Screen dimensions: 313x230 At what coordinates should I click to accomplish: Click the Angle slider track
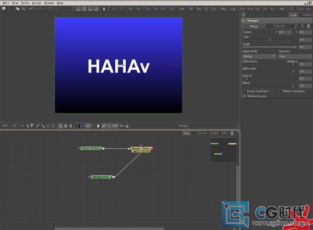click(270, 47)
